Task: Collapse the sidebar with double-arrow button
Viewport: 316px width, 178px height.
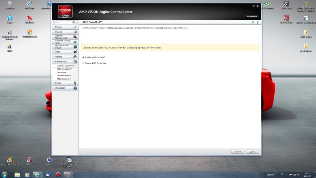Action: (77, 22)
